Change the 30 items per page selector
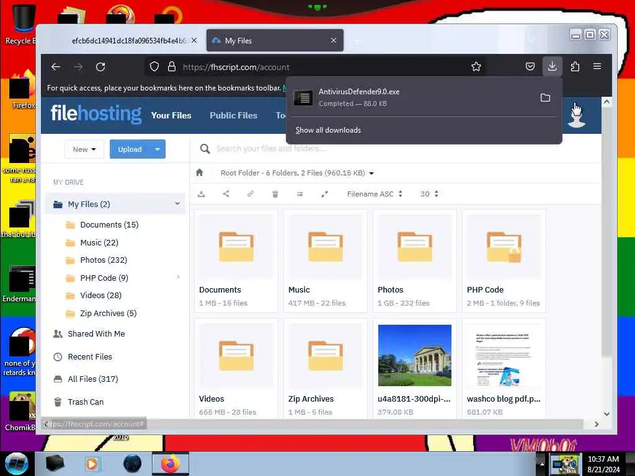635x476 pixels. point(429,194)
